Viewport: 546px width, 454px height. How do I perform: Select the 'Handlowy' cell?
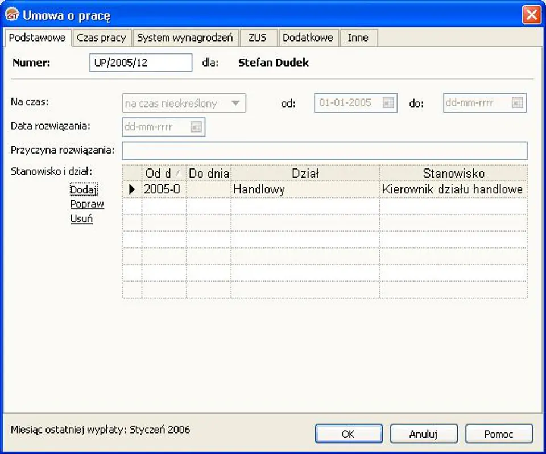(305, 189)
